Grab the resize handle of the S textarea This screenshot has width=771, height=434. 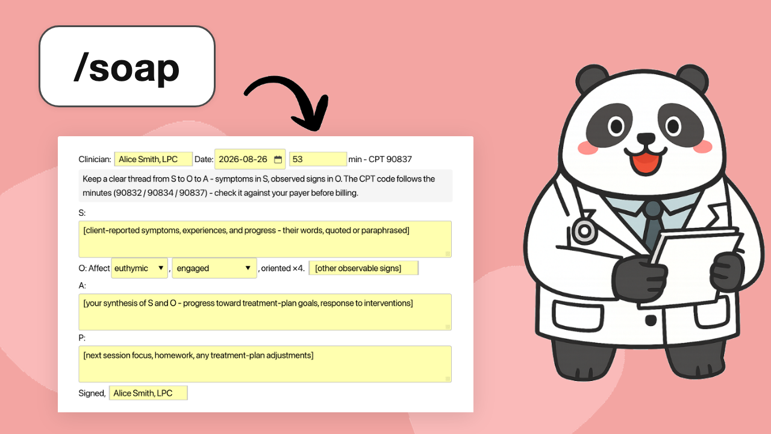coord(448,254)
